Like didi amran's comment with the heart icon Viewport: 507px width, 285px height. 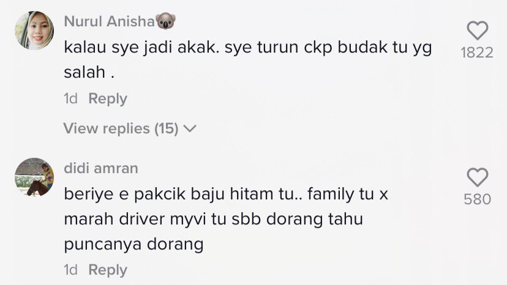pyautogui.click(x=477, y=177)
